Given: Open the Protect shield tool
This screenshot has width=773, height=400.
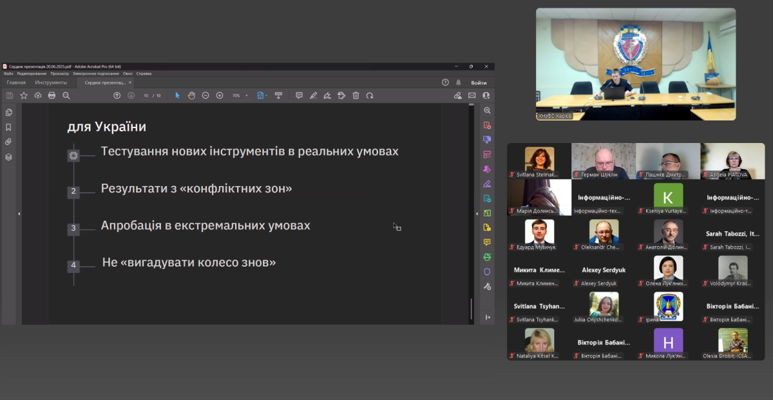Looking at the screenshot, I should 487,272.
